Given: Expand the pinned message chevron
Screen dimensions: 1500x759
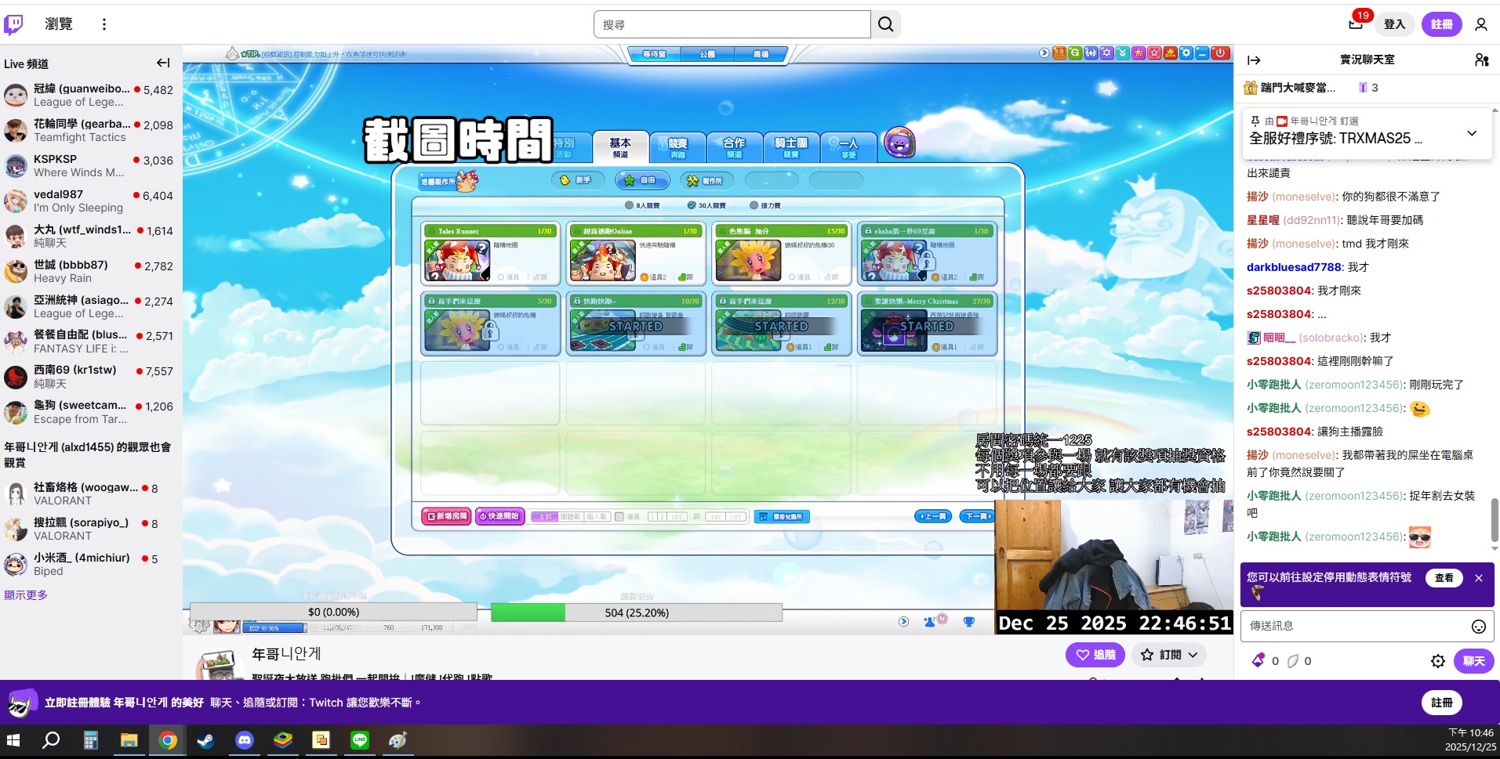Looking at the screenshot, I should (x=1472, y=133).
